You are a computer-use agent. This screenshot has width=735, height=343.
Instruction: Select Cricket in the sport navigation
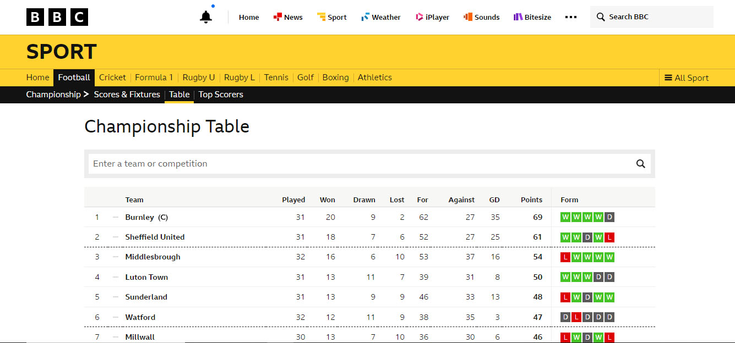(112, 78)
